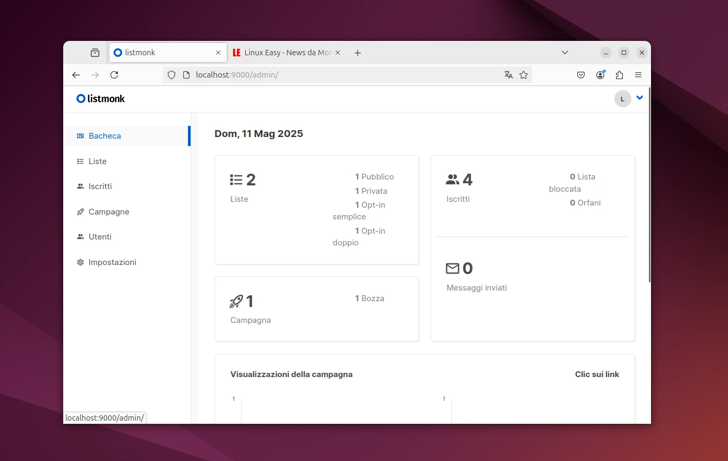
Task: Open the Firefox extensions icon
Action: click(619, 75)
